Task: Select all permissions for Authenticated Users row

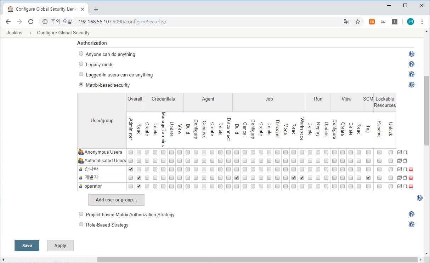Action: point(400,161)
